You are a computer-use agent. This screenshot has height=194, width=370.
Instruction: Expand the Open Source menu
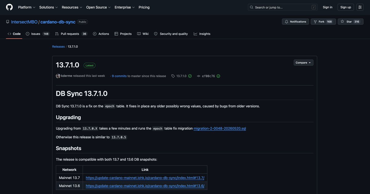point(98,7)
